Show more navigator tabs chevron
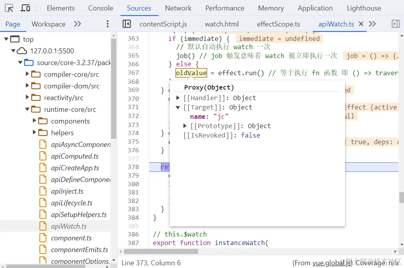This screenshot has height=268, width=404. [77, 24]
